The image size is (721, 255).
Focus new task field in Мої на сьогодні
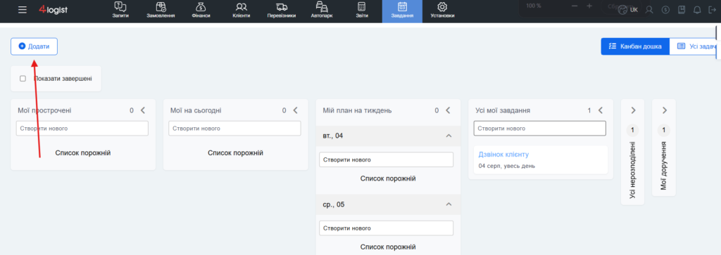(234, 129)
